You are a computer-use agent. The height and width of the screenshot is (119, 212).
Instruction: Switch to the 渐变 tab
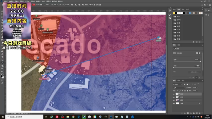point(183,10)
